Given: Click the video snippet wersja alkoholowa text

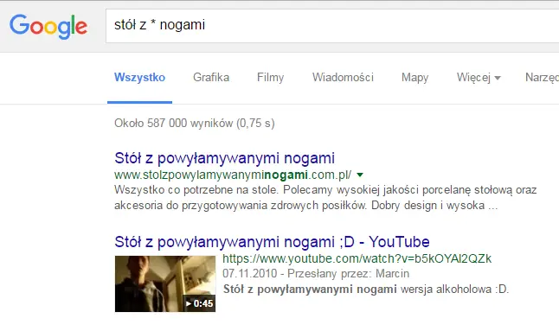Looking at the screenshot, I should [366, 289].
